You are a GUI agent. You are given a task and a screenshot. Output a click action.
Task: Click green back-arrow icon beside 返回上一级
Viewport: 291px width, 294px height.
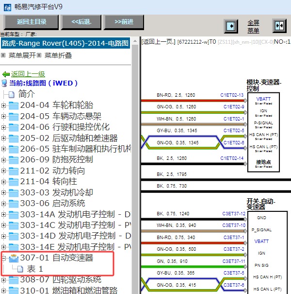point(6,74)
